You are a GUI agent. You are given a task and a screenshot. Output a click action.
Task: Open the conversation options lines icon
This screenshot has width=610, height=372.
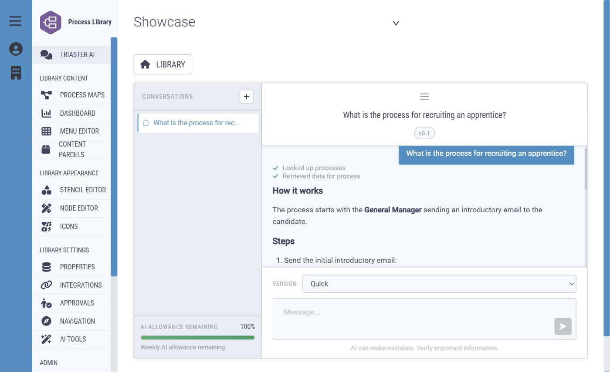pos(424,97)
